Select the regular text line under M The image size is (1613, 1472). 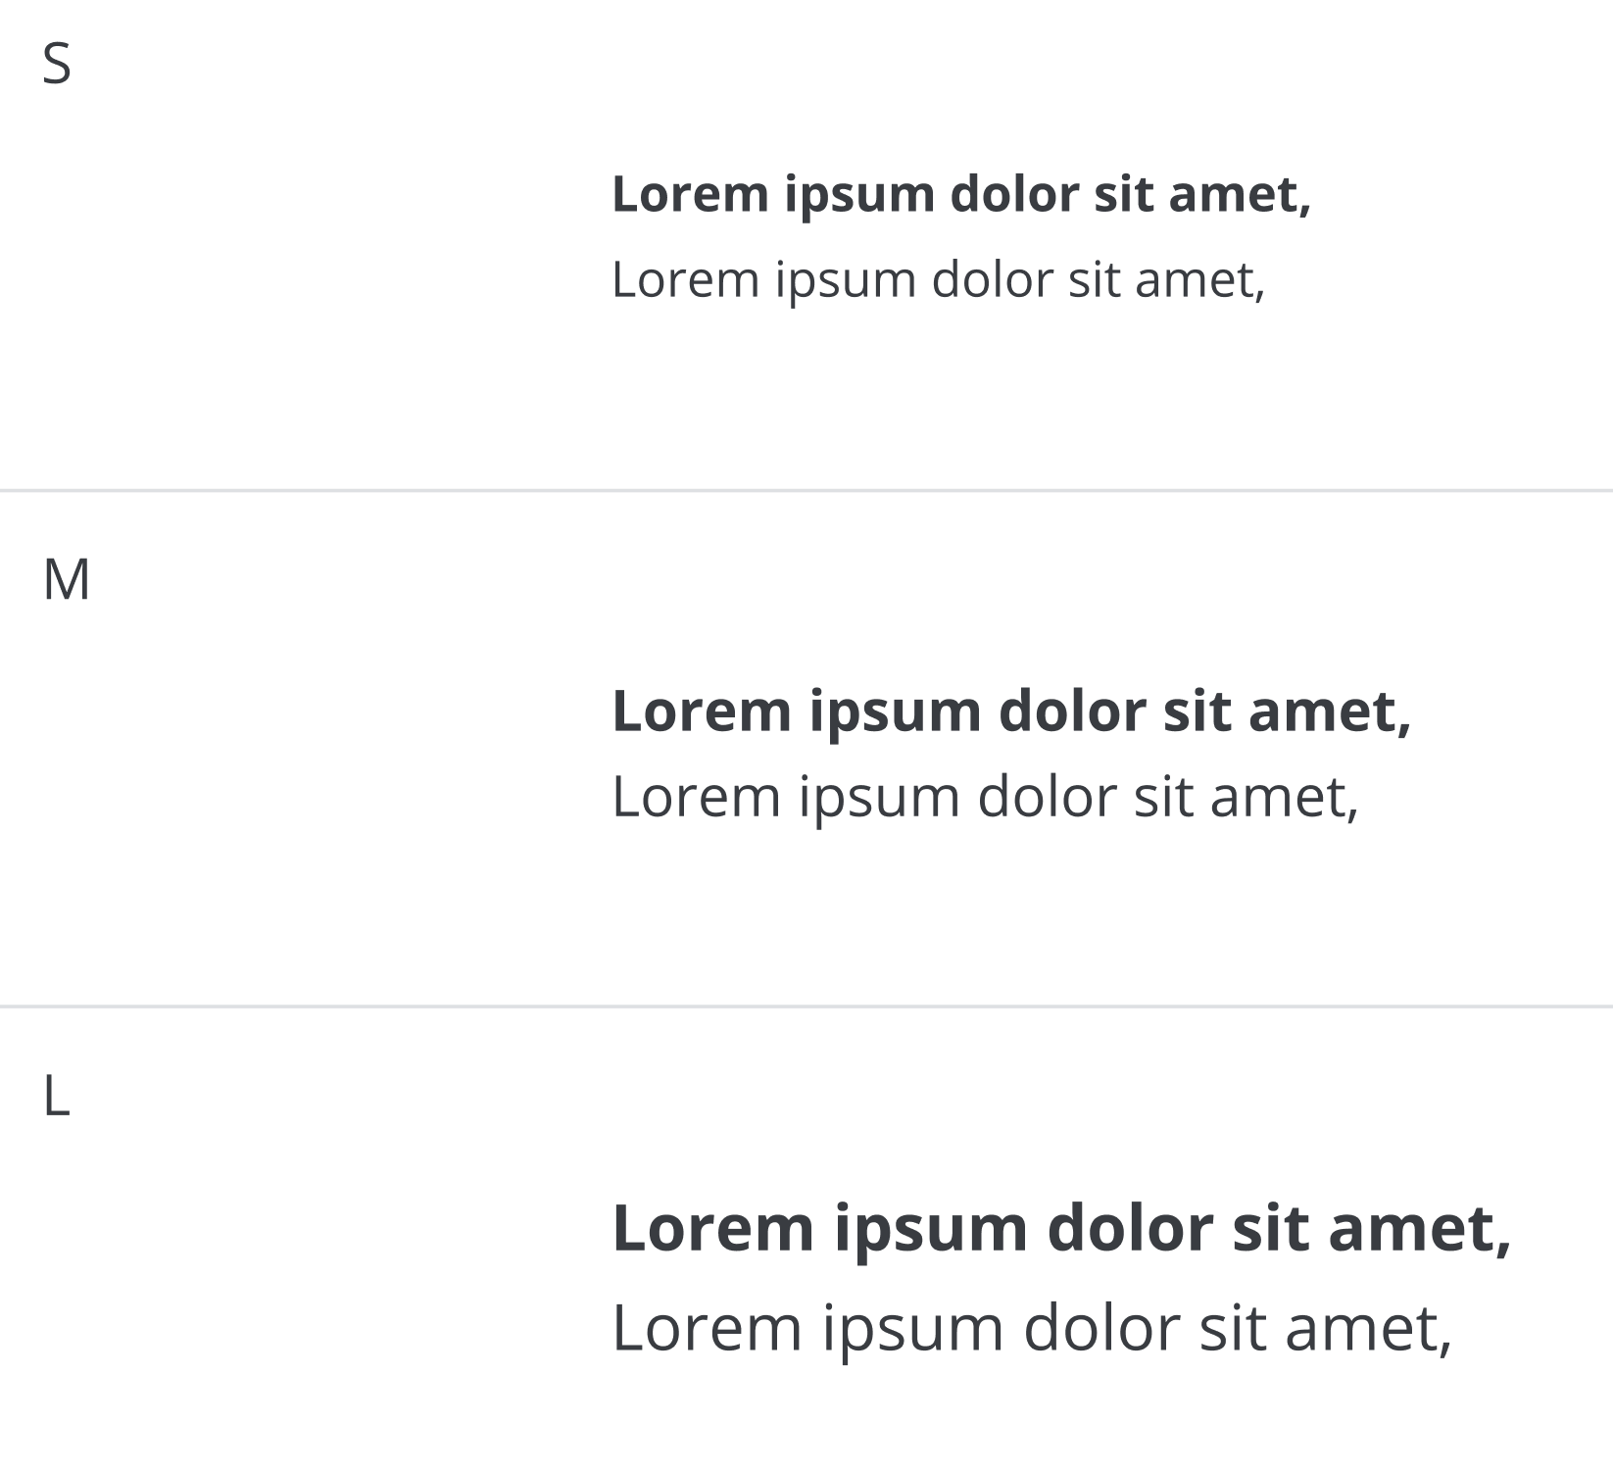point(985,796)
